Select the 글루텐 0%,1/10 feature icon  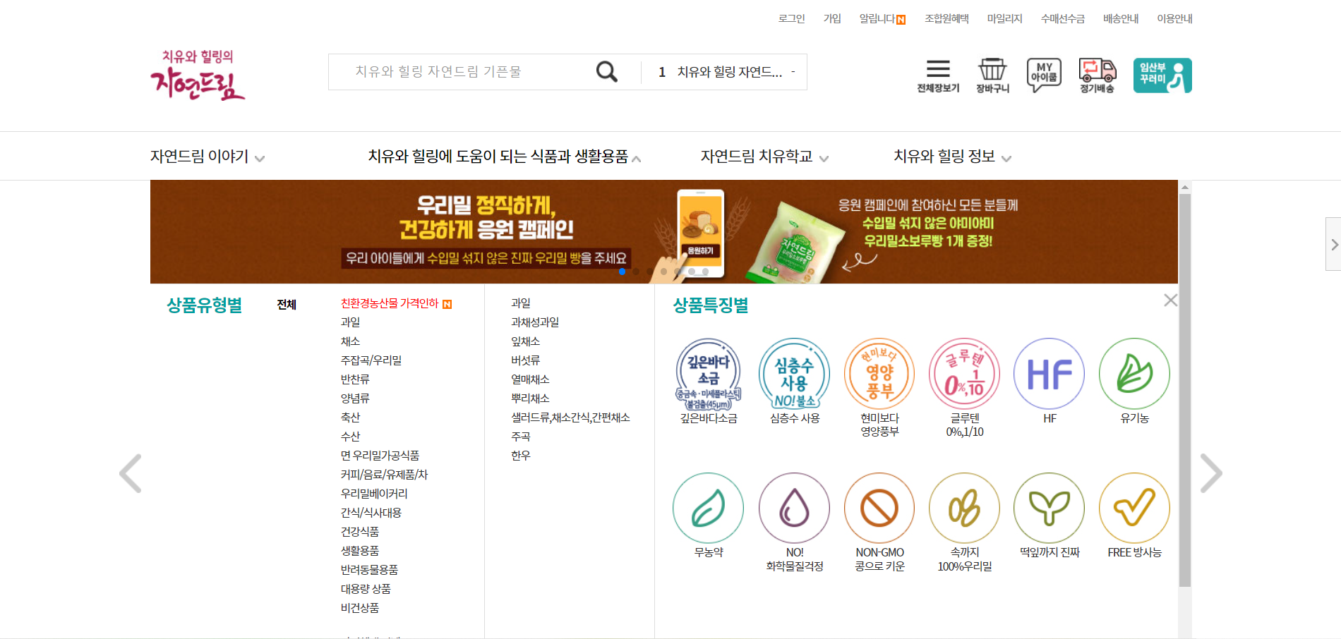965,374
